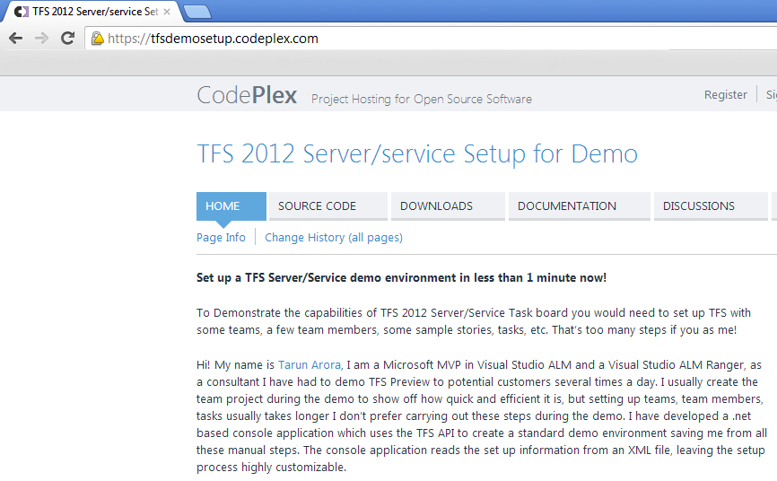This screenshot has width=777, height=481.
Task: Reload the page with the refresh icon
Action: point(67,39)
